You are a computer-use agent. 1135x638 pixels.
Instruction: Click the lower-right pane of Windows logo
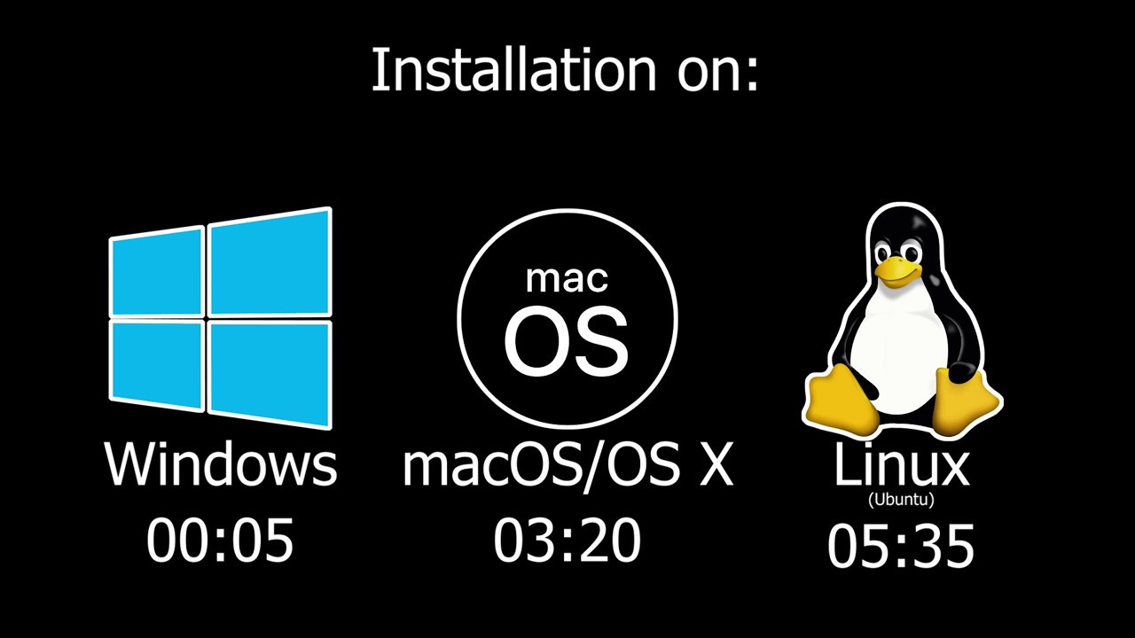click(270, 373)
